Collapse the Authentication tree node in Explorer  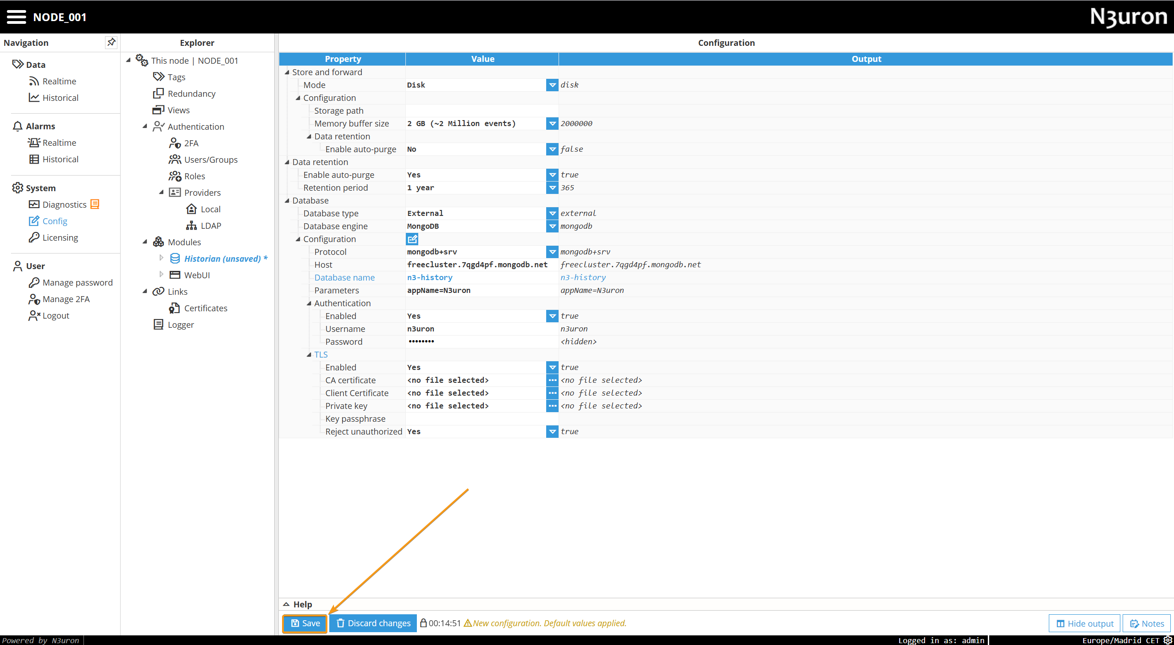tap(145, 126)
